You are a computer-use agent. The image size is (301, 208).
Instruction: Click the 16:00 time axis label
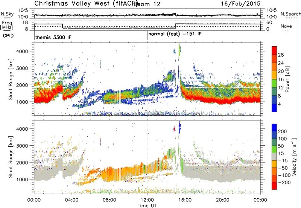pyautogui.click(x=185, y=200)
